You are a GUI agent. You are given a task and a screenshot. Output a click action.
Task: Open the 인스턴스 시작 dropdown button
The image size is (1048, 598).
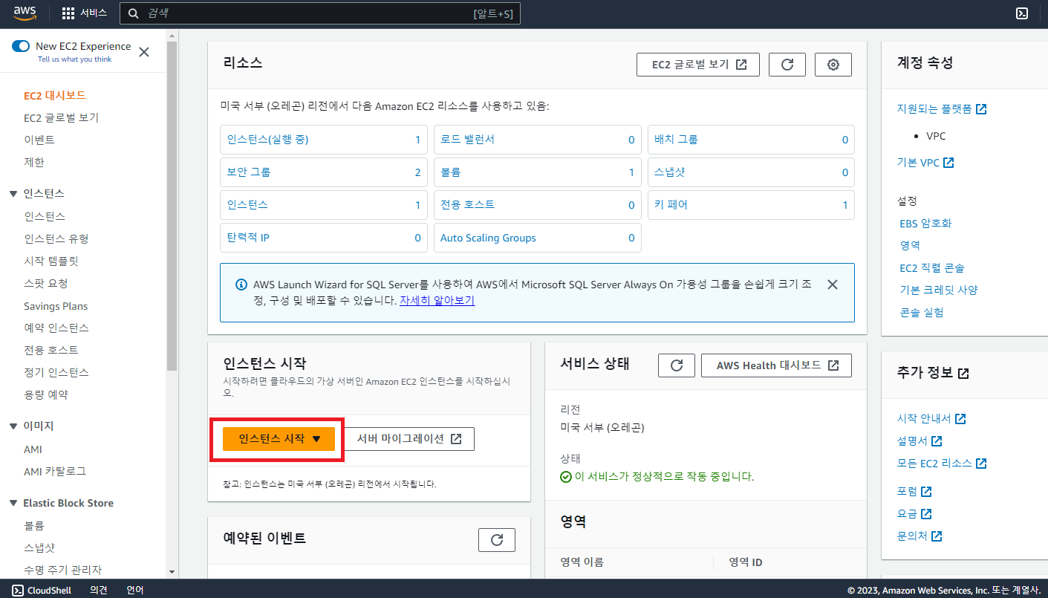pos(279,439)
